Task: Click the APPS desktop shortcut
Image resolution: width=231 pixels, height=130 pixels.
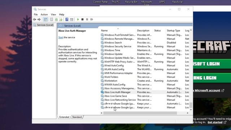Action: click(162, 2)
